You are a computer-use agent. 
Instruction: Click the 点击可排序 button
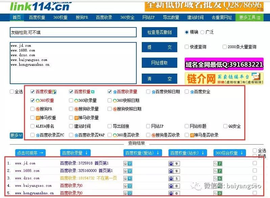[x=30, y=153]
